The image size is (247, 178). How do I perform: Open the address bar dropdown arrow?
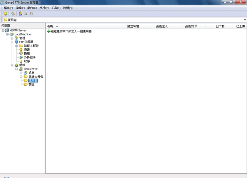tap(245, 20)
